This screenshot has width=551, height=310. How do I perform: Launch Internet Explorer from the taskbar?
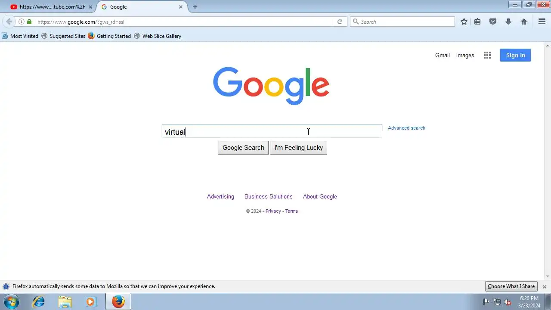point(39,302)
